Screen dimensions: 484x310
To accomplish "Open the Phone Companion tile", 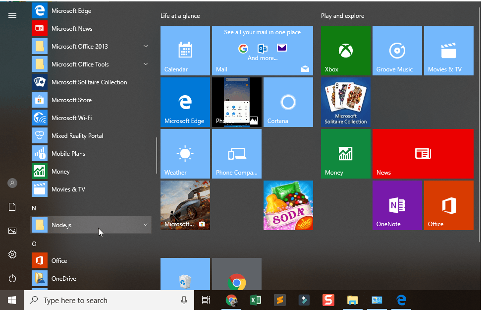I will pyautogui.click(x=237, y=154).
